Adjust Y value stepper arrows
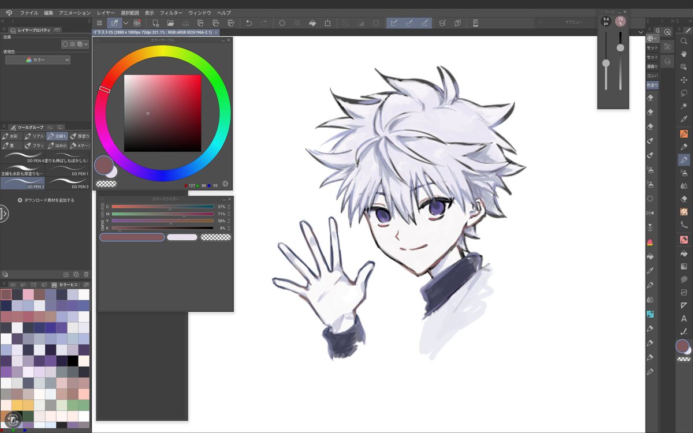693x433 pixels. (229, 221)
